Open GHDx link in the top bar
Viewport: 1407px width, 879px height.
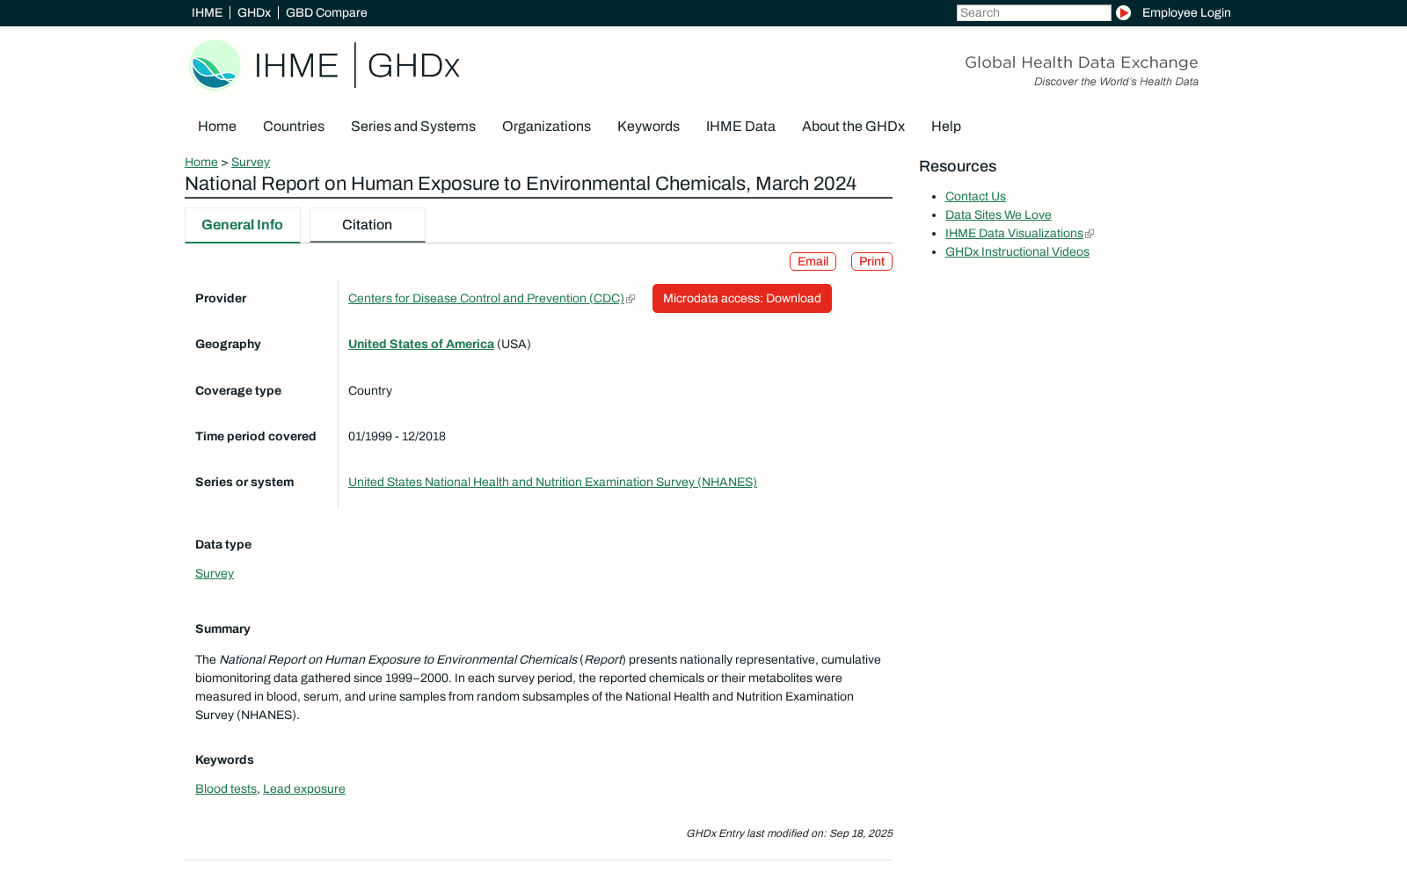254,12
